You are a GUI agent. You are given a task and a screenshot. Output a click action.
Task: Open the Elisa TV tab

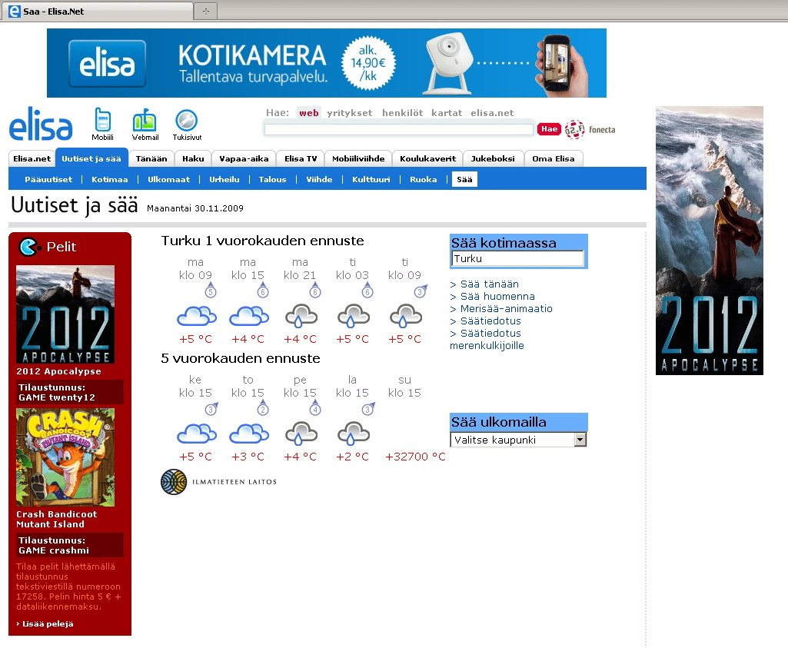[x=301, y=159]
